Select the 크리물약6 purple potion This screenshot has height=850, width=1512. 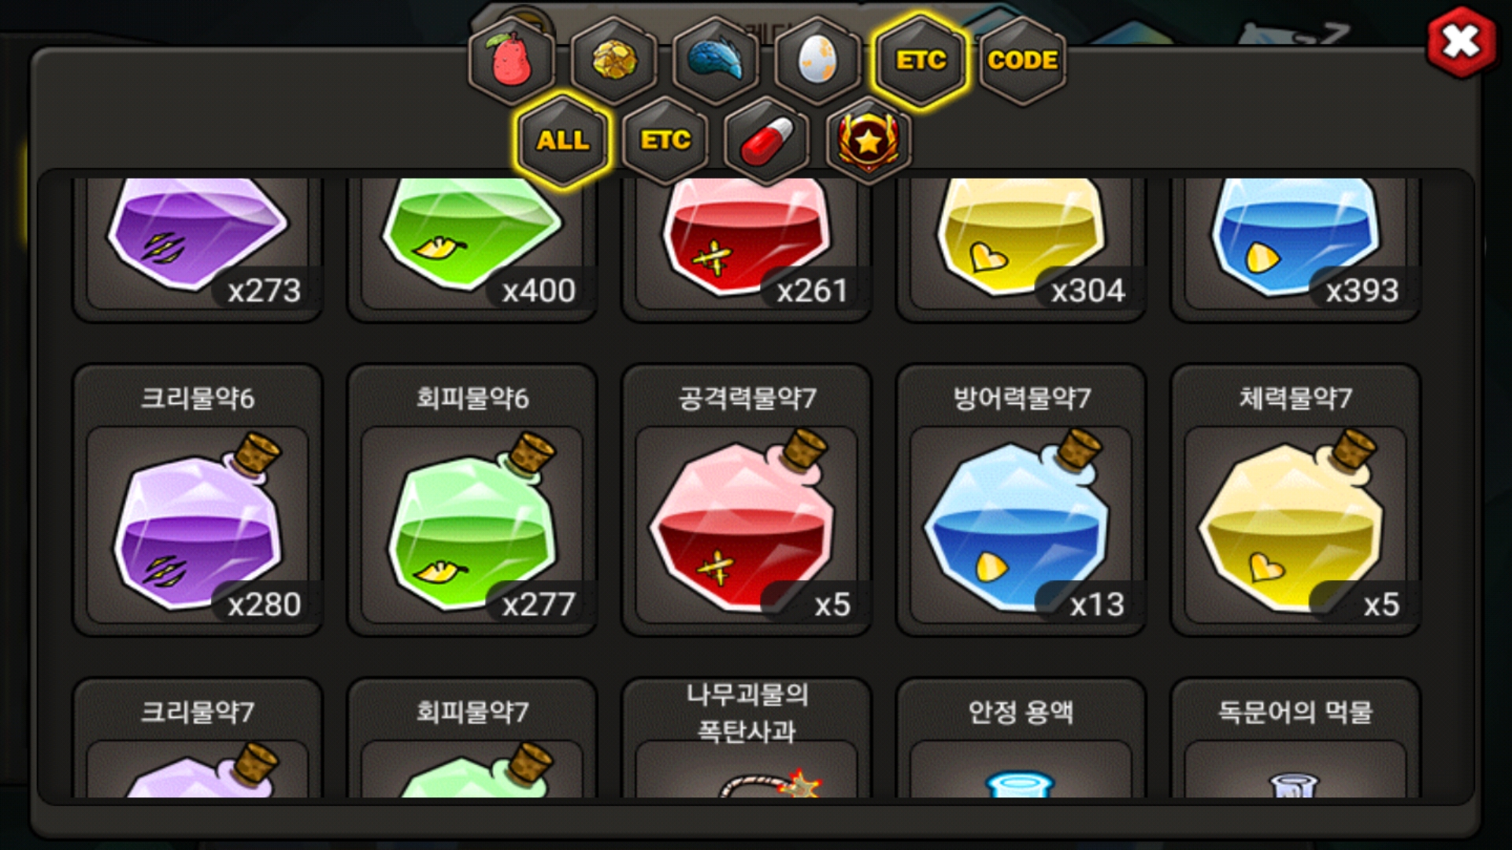click(198, 500)
